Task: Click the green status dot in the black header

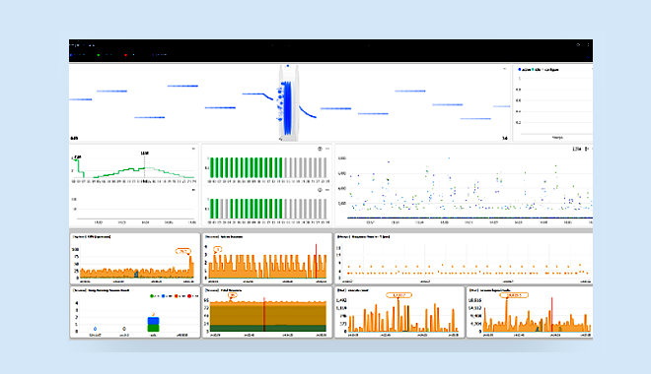Action: tap(99, 55)
